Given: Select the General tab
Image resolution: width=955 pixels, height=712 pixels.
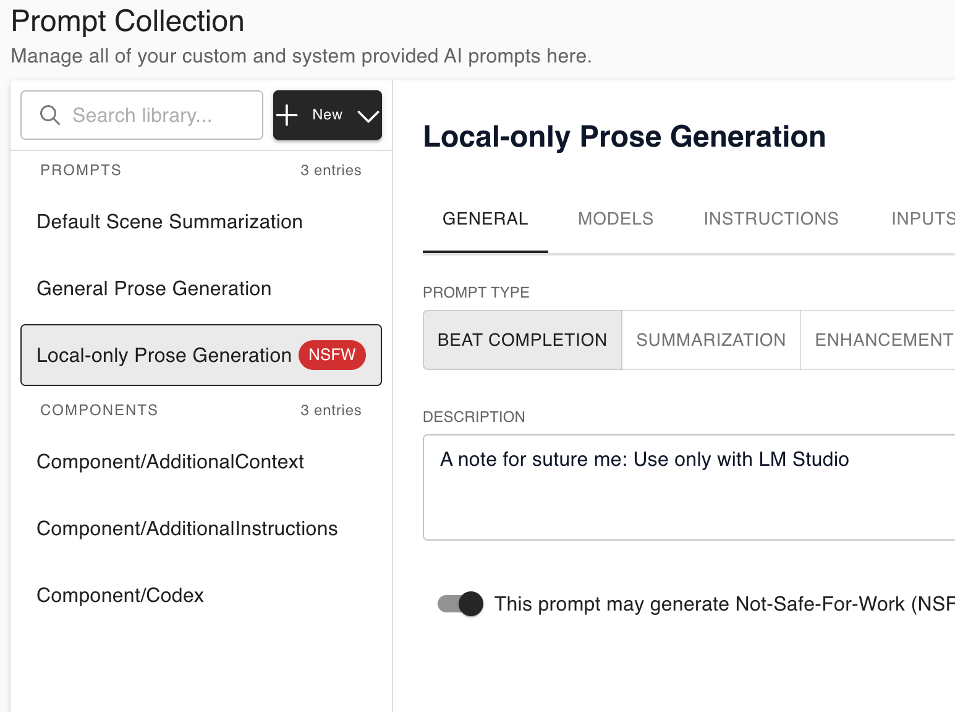Looking at the screenshot, I should point(485,219).
